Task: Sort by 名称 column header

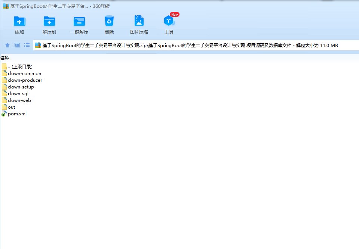Action: (5, 58)
